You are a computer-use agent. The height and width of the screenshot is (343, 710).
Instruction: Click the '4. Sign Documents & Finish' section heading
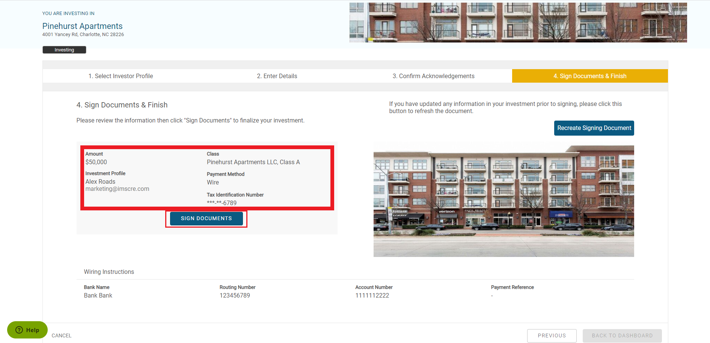[x=122, y=105]
